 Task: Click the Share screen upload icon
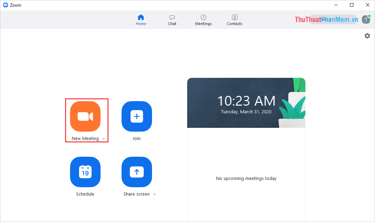[136, 172]
